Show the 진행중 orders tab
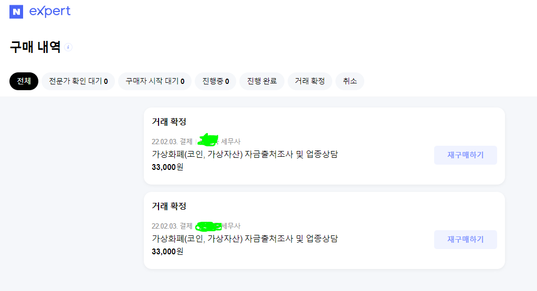The image size is (537, 291). (216, 81)
